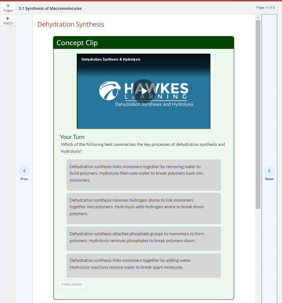282x303 pixels.
Task: Click the '3.1 Synthesis of Macromolecules' title
Action: pyautogui.click(x=50, y=8)
